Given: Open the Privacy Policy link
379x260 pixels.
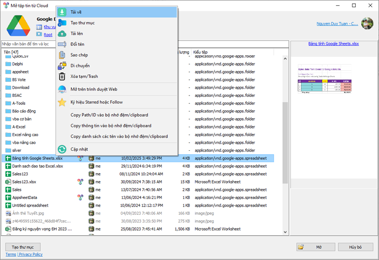Looking at the screenshot, I should 31,254.
